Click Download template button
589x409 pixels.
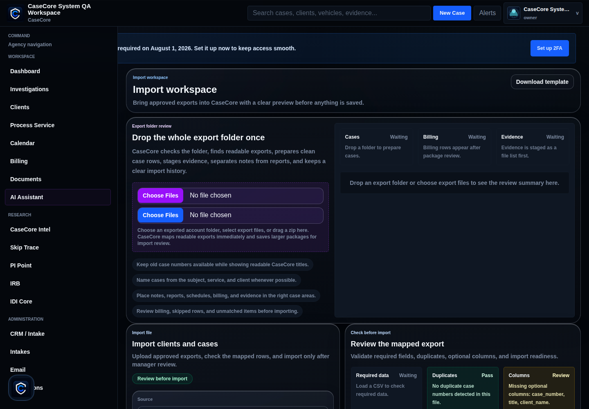point(542,82)
